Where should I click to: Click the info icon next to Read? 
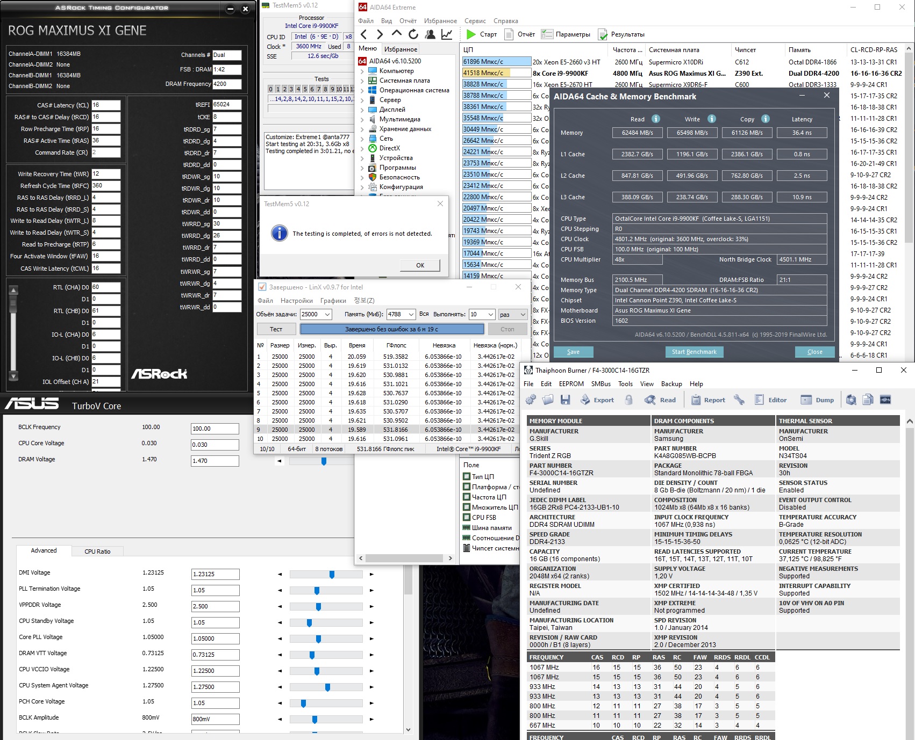point(656,119)
